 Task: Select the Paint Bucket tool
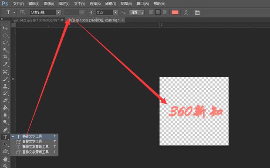pos(5,108)
